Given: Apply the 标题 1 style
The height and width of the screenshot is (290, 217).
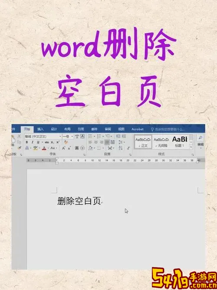Looking at the screenshot, I should click(x=180, y=142).
